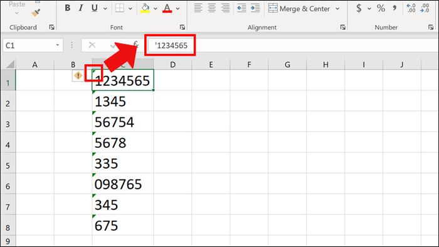Click the Format Painter brush icon
The image size is (439, 247).
click(36, 13)
